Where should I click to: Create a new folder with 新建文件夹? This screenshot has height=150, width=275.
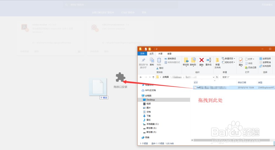218,63
